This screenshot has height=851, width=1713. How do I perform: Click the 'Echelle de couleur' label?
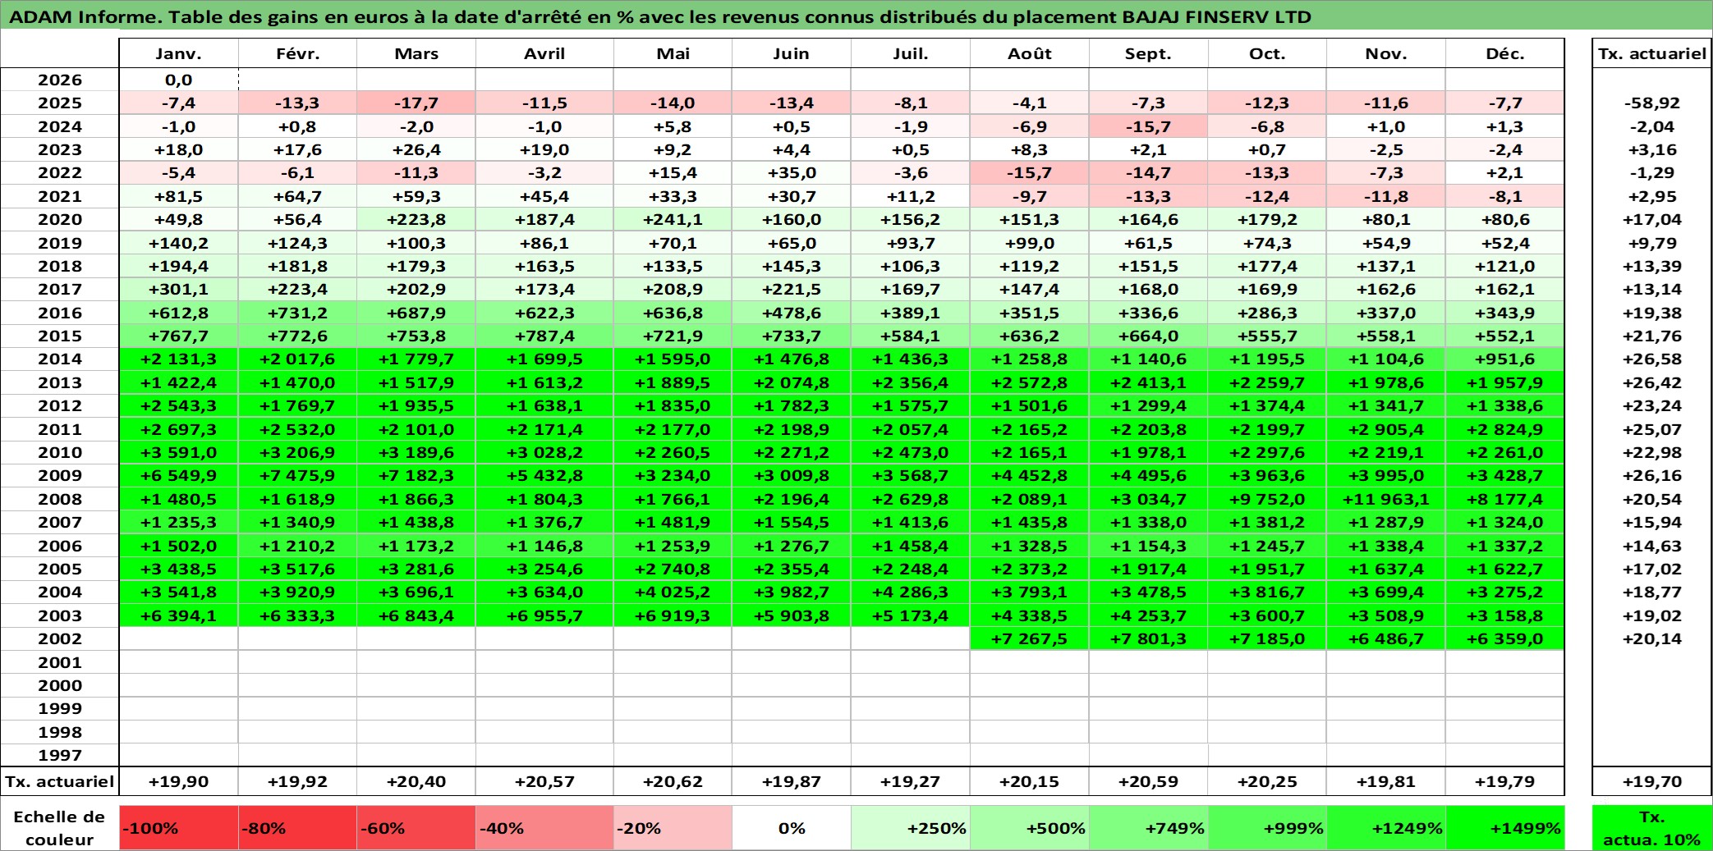60,828
